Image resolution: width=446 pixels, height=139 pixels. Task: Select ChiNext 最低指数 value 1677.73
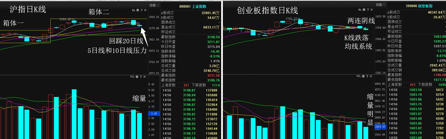point(439,80)
